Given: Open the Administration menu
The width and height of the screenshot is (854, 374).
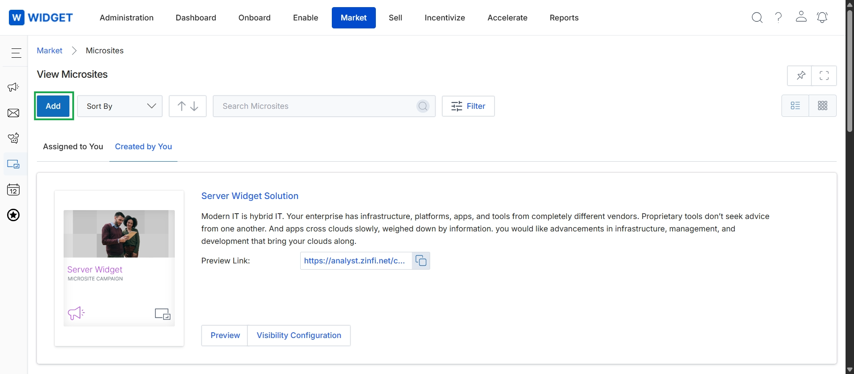Looking at the screenshot, I should click(x=127, y=18).
